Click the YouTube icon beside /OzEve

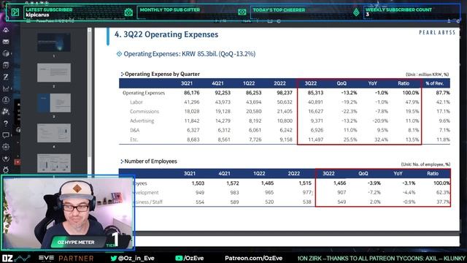coord(179,258)
